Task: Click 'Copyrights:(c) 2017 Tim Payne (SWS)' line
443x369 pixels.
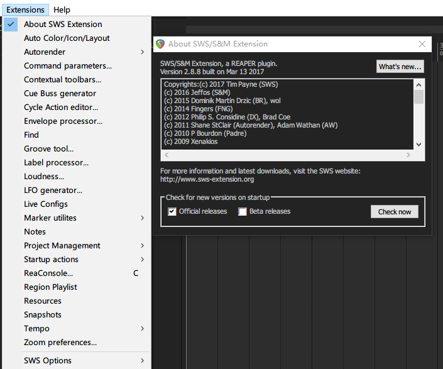Action: coord(221,84)
